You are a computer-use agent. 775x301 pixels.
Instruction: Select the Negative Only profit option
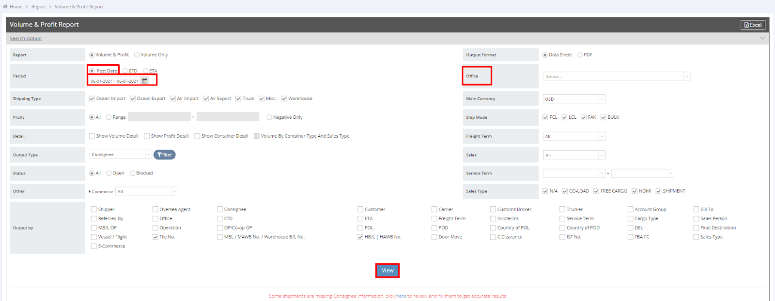[x=269, y=117]
